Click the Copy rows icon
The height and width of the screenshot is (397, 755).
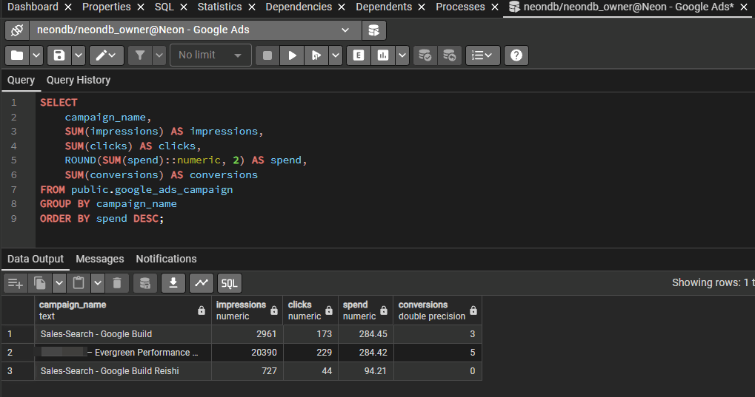point(40,284)
